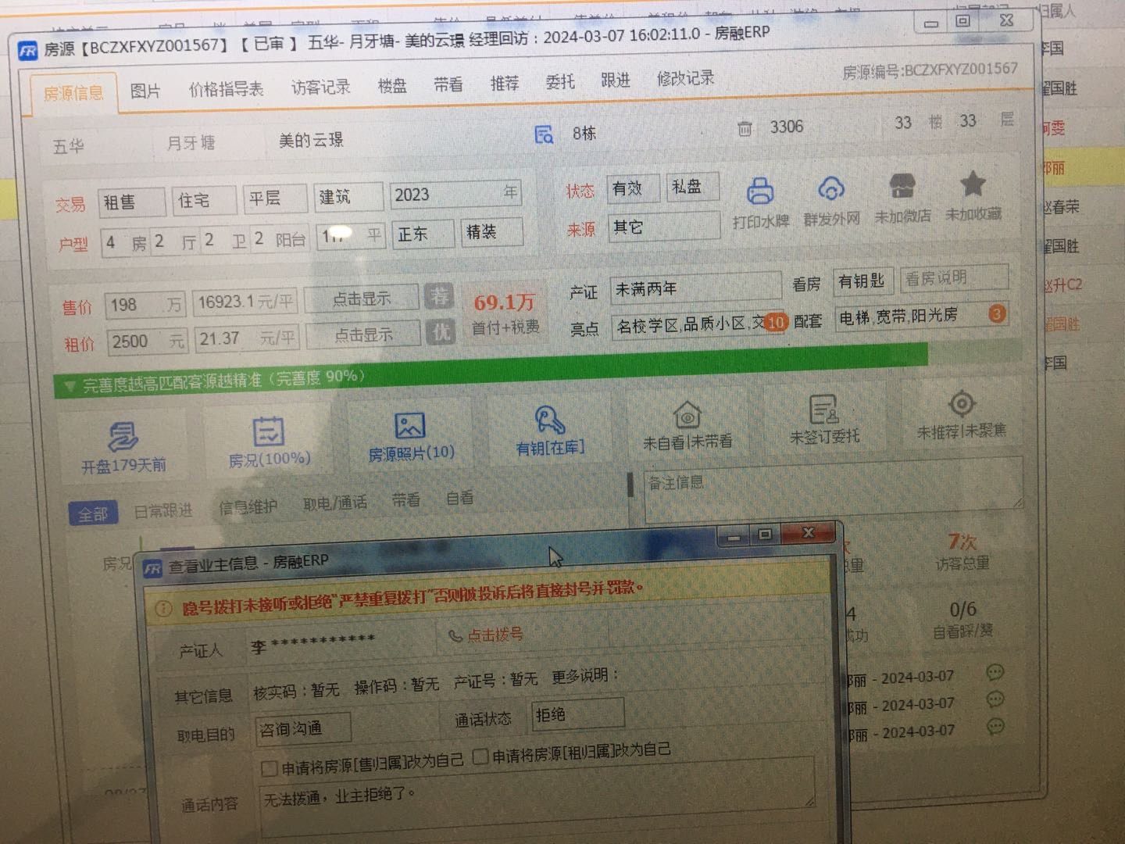Viewport: 1125px width, 844px height.
Task: Check 申请将房源[租归属]改为自己 checkbox
Action: click(x=480, y=756)
